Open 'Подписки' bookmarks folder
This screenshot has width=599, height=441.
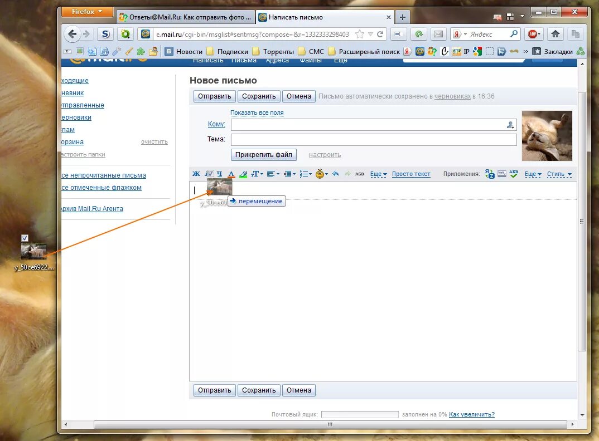coord(228,51)
